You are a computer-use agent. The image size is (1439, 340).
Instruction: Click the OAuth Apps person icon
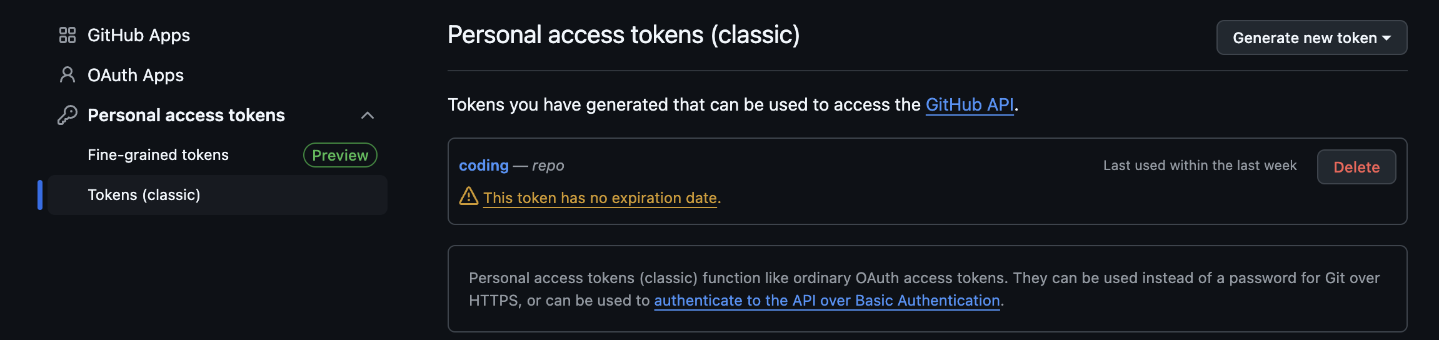pos(67,75)
